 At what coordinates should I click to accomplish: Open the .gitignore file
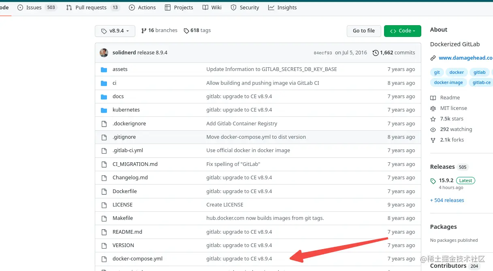124,137
